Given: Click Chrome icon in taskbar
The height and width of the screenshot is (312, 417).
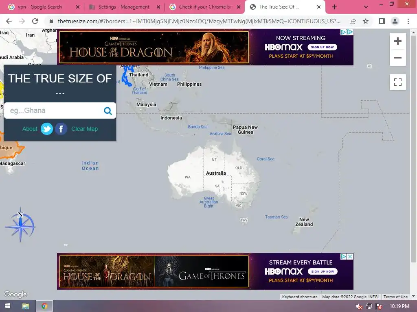Looking at the screenshot, I should 44,306.
